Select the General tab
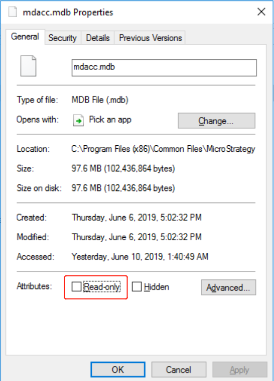This screenshot has height=381, width=274. (x=25, y=37)
